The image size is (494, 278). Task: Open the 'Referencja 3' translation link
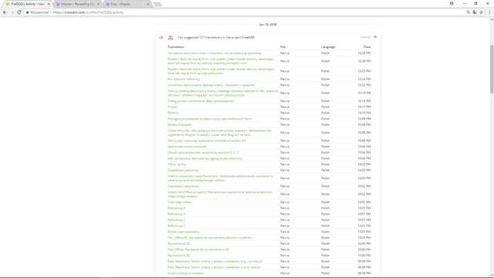[x=176, y=214]
